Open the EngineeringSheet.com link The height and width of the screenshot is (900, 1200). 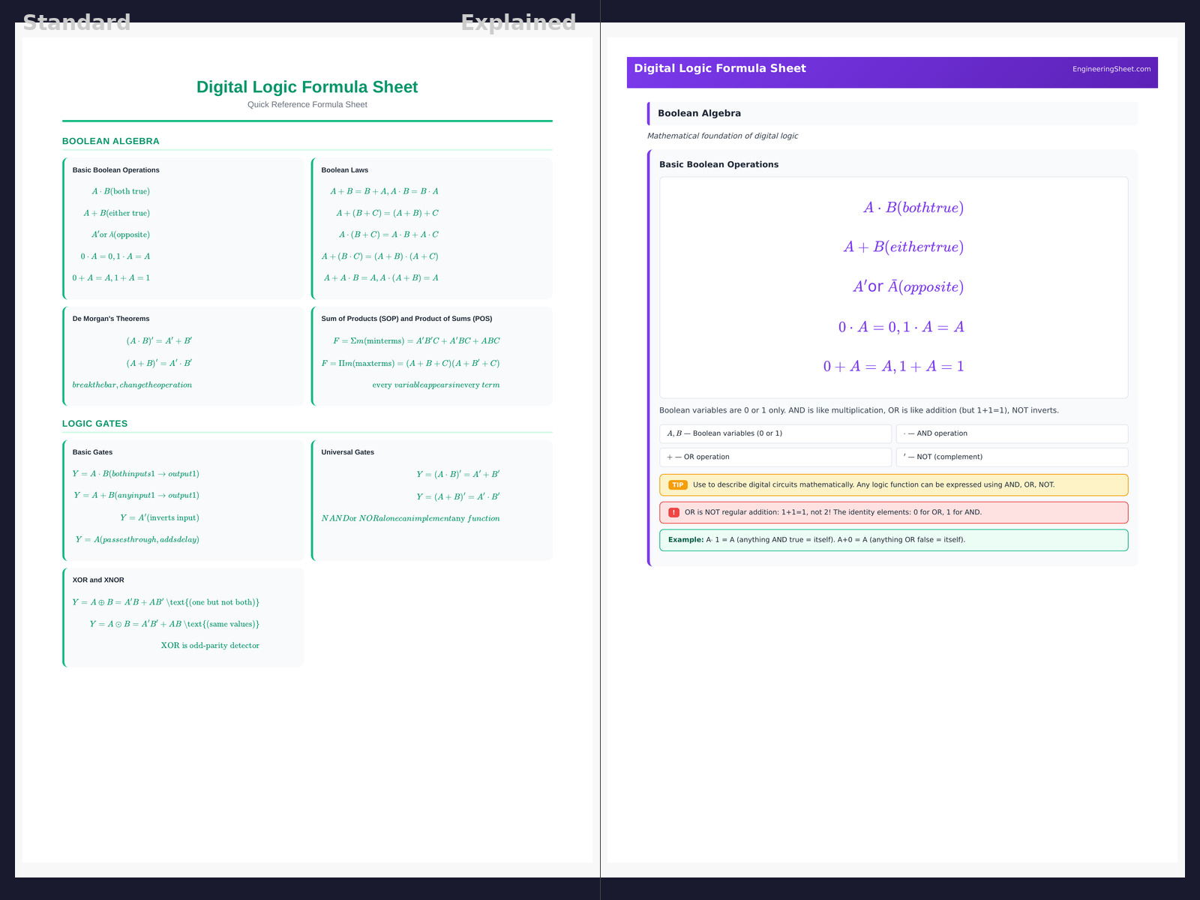click(1111, 69)
